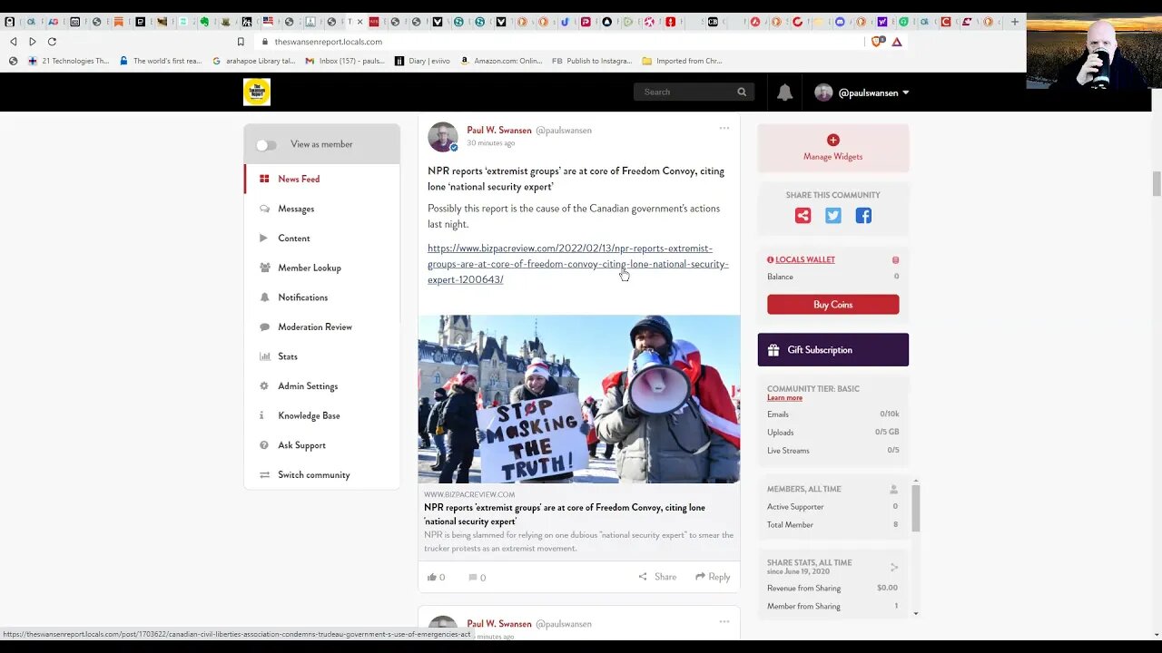Open Learn more community tier link
This screenshot has height=653, width=1162.
[x=784, y=398]
